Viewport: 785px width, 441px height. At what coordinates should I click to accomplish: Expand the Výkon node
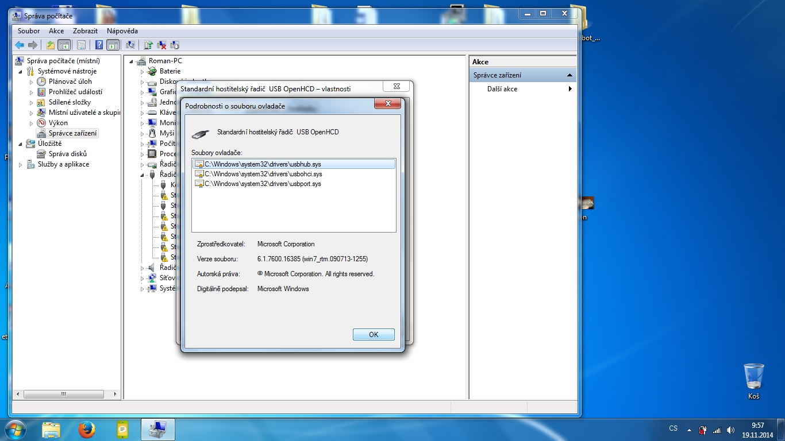pyautogui.click(x=32, y=123)
